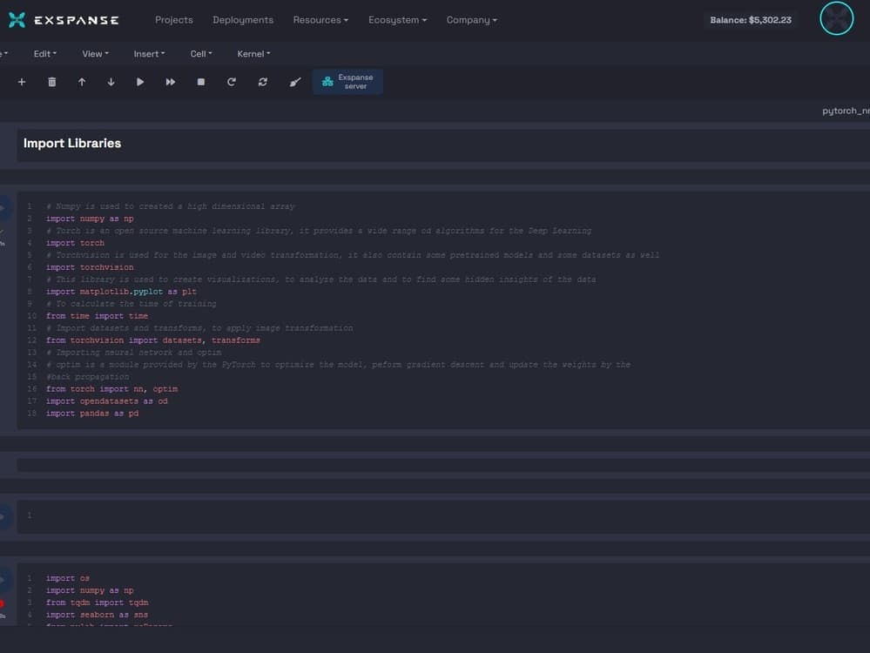870x653 pixels.
Task: Click line 'import torchvision'
Action: tap(90, 267)
